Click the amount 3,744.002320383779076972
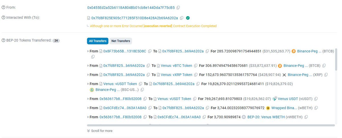The width and height of the screenshot is (342, 138). pos(241,108)
